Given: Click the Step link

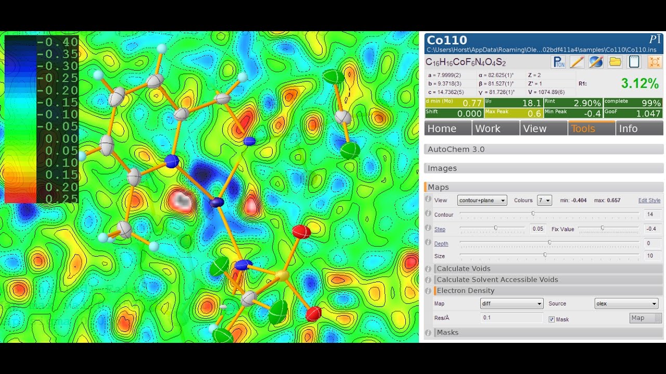Looking at the screenshot, I should 440,229.
